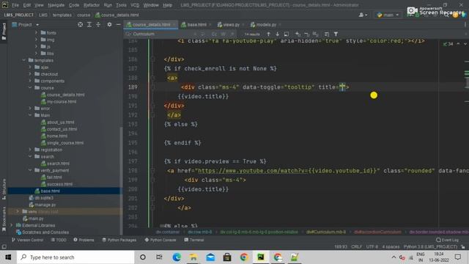Image resolution: width=469 pixels, height=264 pixels.
Task: Click unselect occurrence icon in search bar
Action: pyautogui.click(x=306, y=34)
